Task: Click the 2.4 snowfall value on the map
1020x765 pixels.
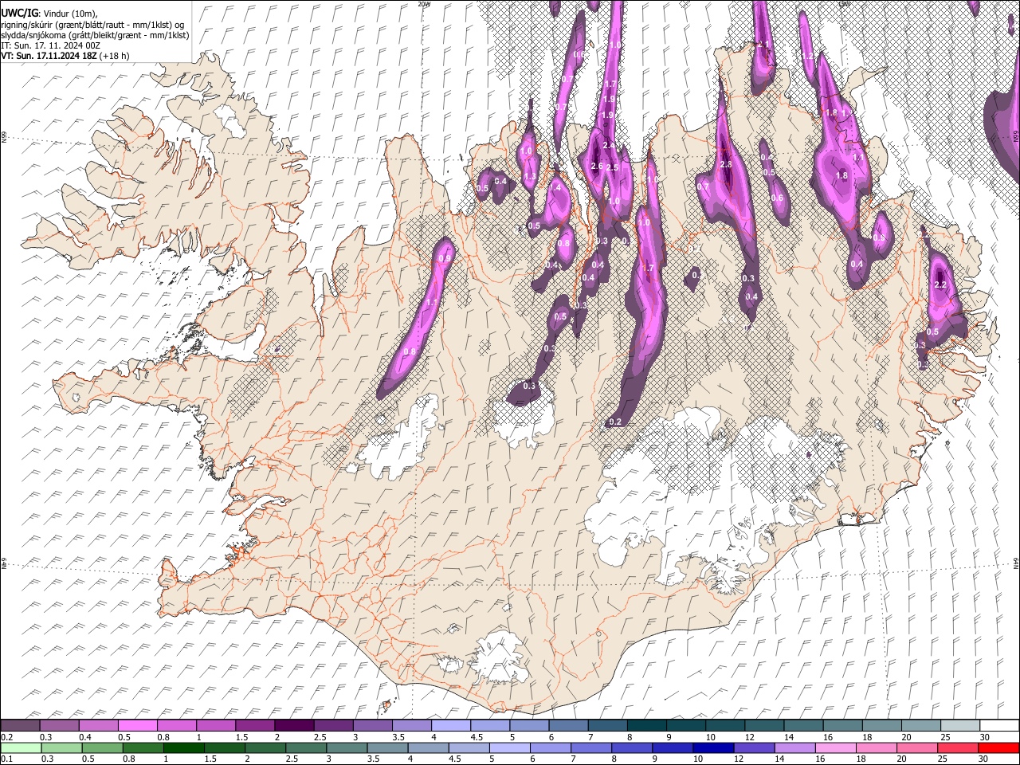Action: tap(610, 146)
